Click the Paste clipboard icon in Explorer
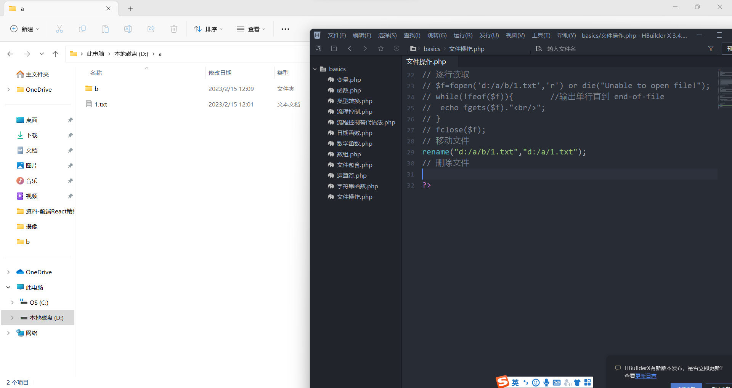Screen dimensions: 732x388 105,29
